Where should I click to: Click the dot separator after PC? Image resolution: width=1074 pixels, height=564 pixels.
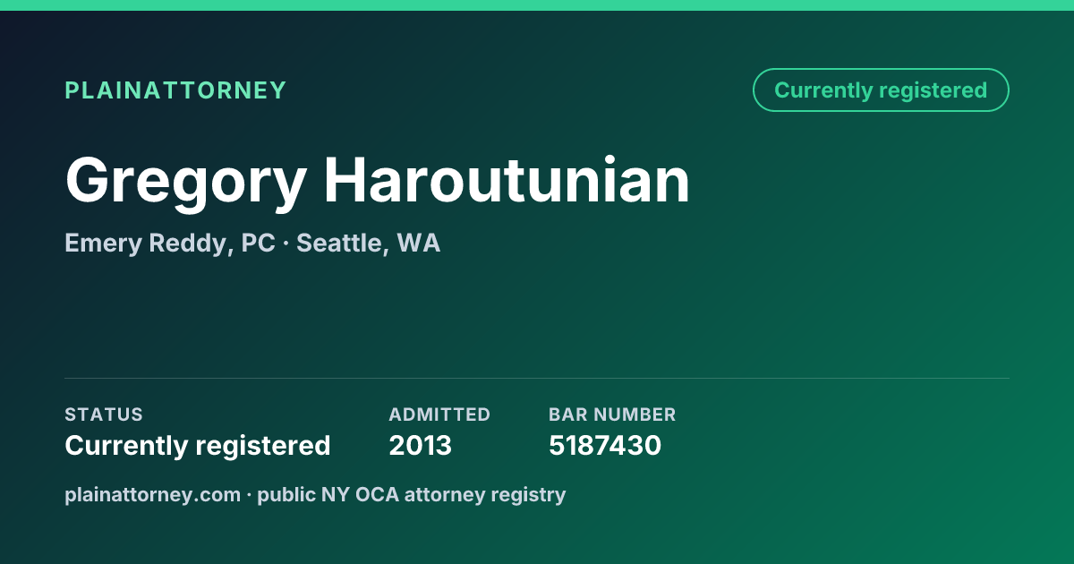[x=286, y=244]
